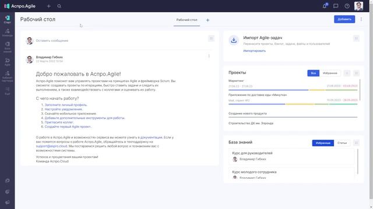Click the Импортировать link

pyautogui.click(x=254, y=51)
